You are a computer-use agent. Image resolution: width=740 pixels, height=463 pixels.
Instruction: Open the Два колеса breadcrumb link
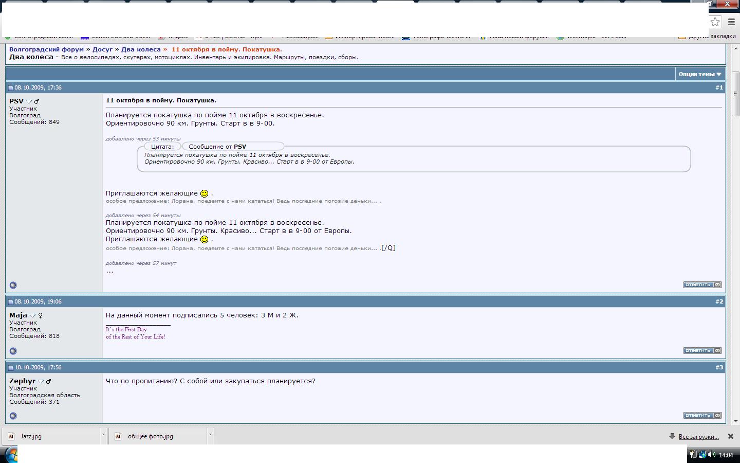pos(141,49)
